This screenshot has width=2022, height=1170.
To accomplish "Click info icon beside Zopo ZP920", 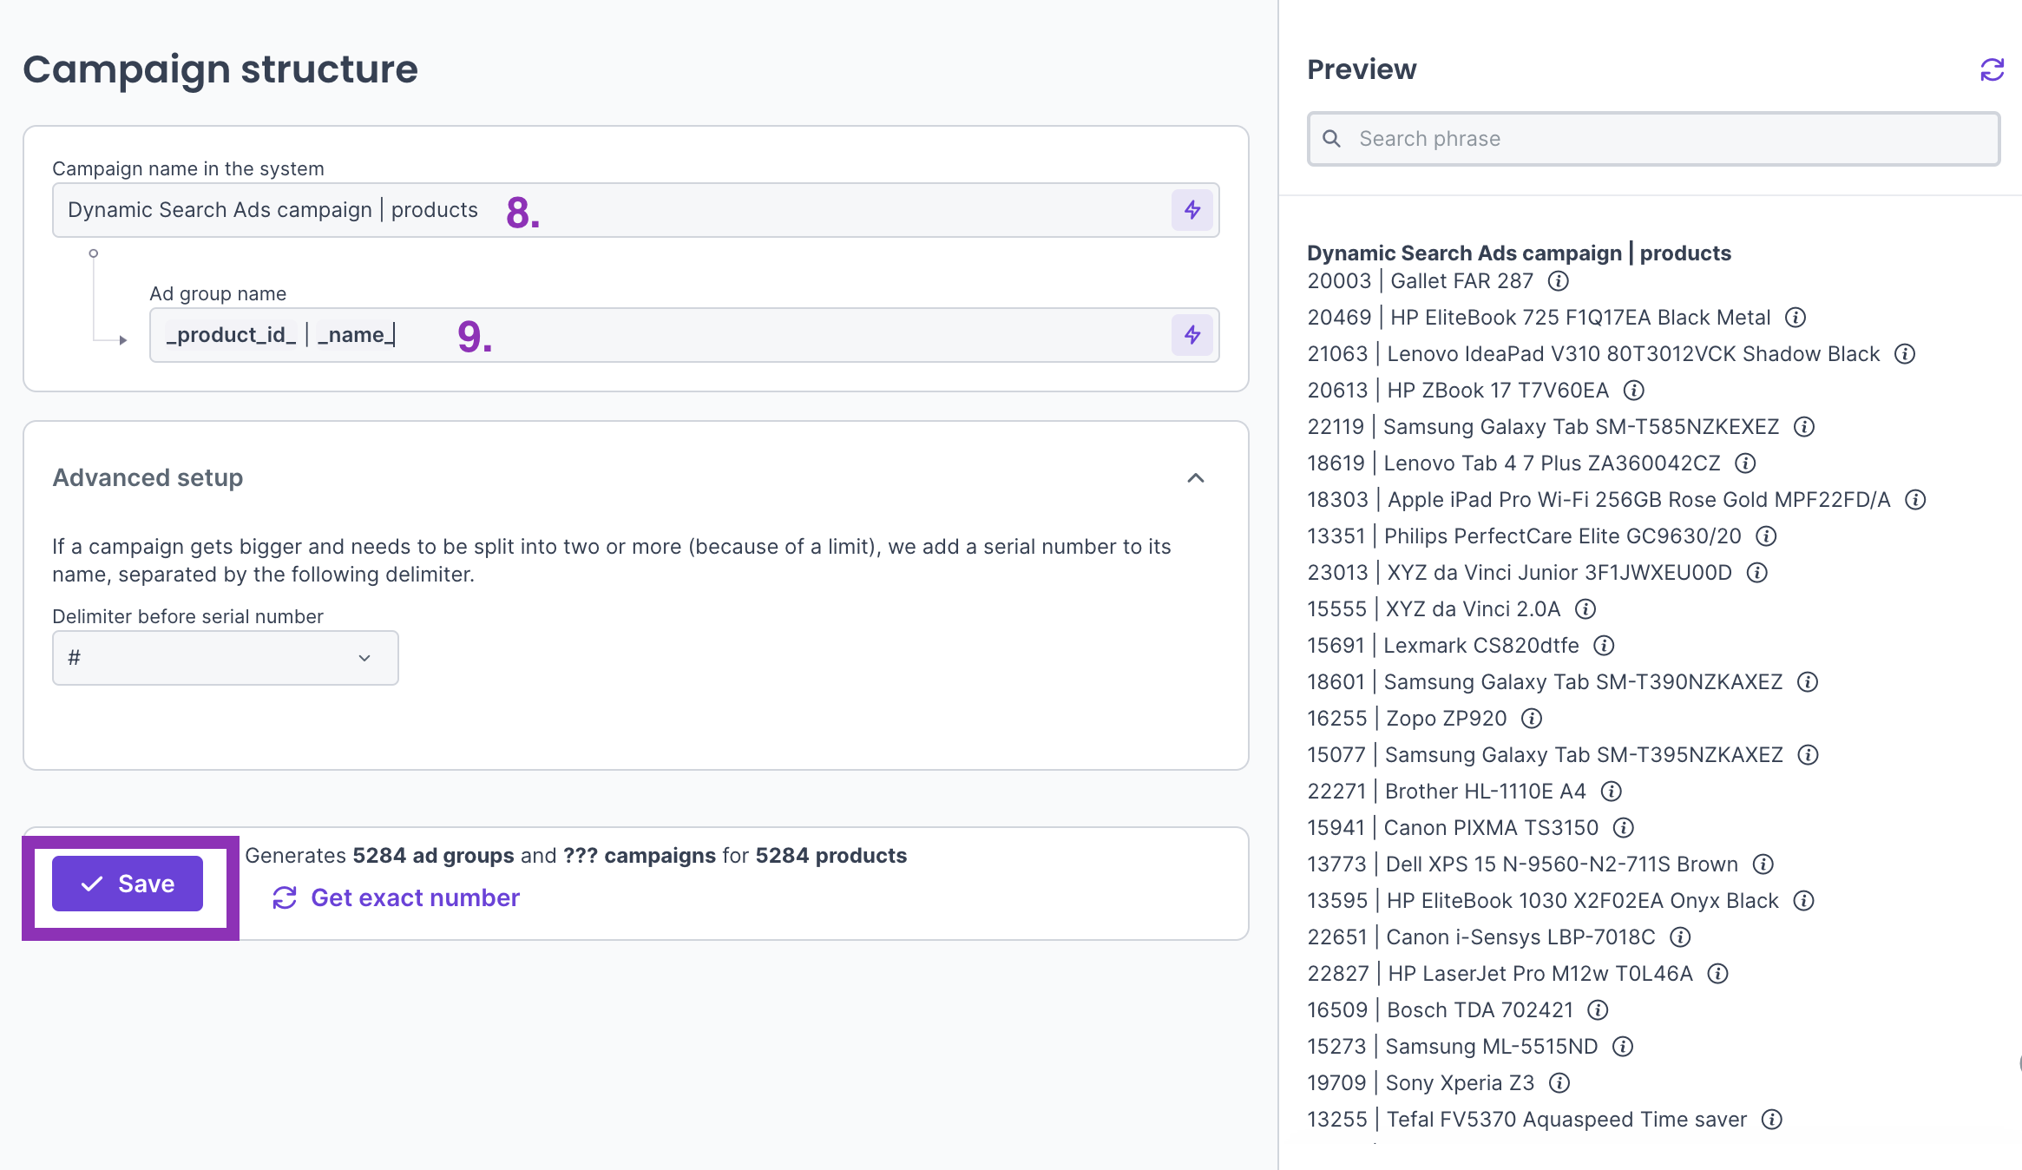I will (x=1532, y=719).
